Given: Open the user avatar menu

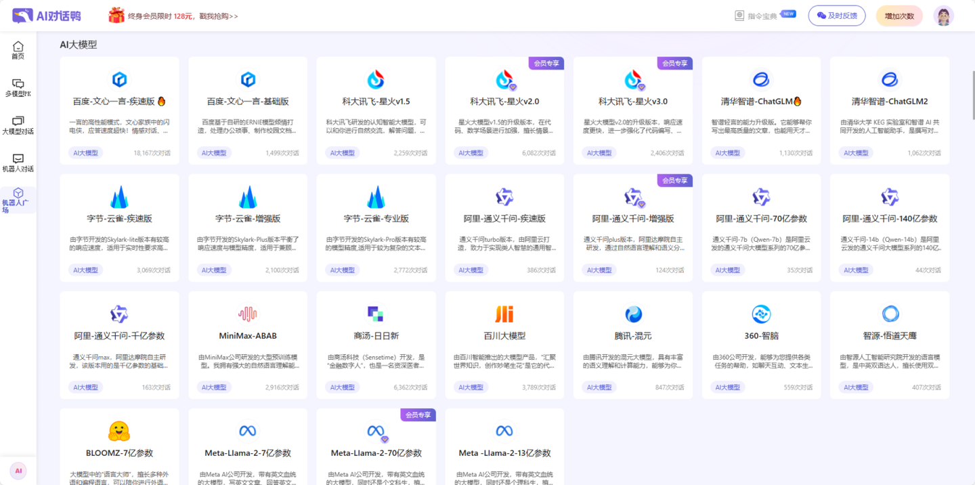Looking at the screenshot, I should tap(943, 16).
